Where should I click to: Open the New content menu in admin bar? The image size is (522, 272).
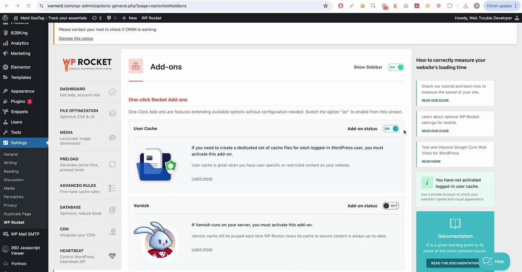[129, 18]
